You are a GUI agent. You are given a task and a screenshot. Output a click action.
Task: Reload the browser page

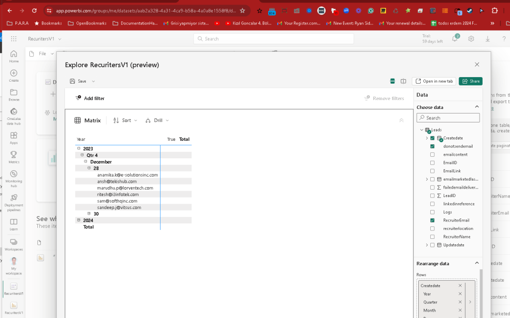[x=34, y=11]
